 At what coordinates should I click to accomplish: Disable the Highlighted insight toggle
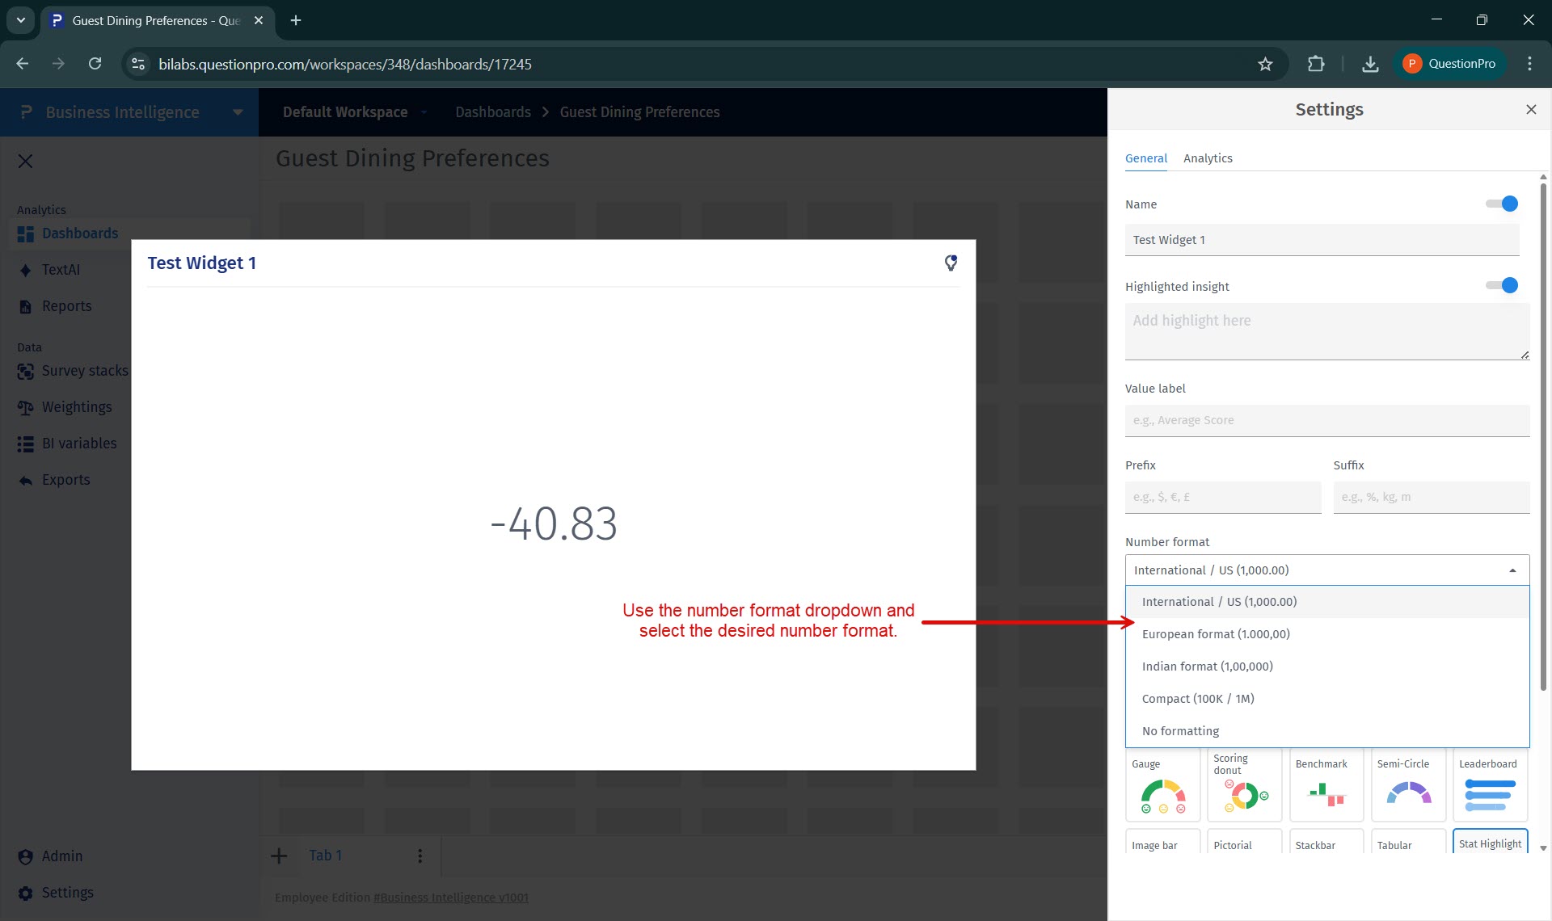click(x=1502, y=285)
